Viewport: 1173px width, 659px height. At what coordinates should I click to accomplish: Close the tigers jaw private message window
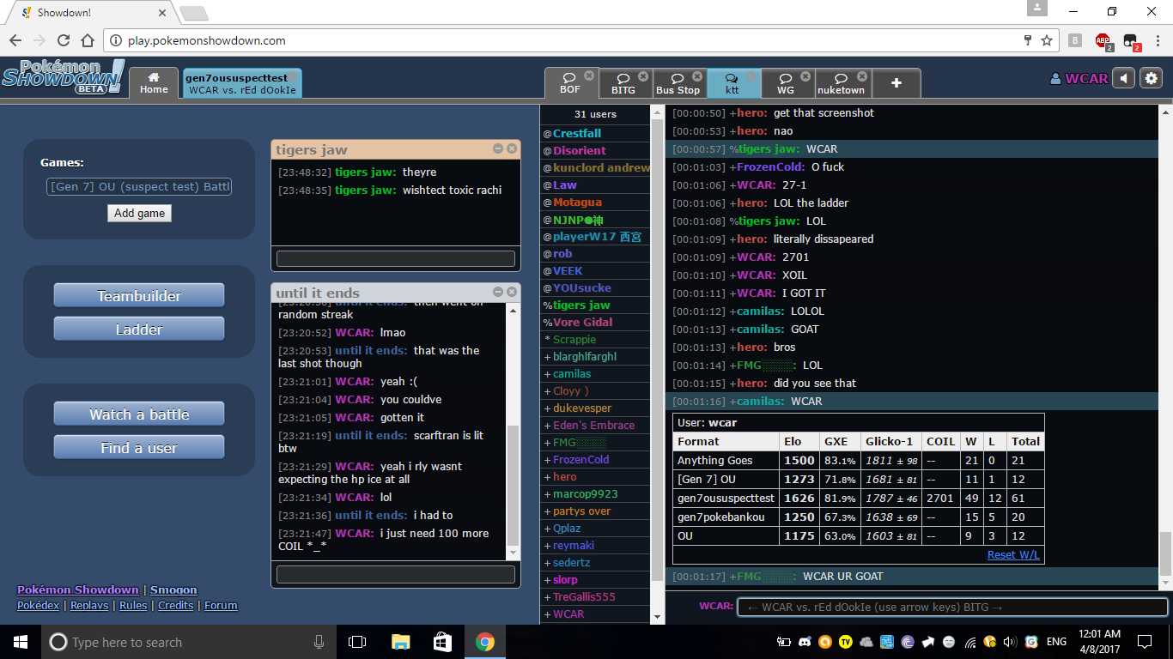[x=512, y=149]
